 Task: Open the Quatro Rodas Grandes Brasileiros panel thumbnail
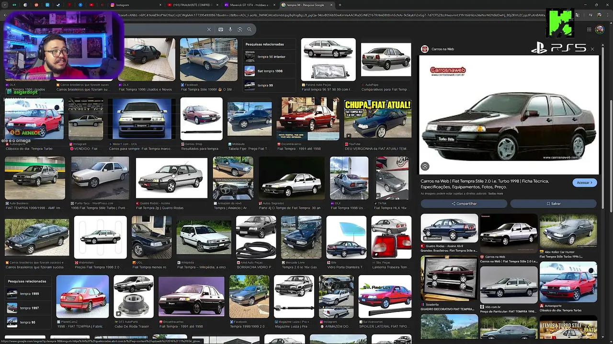[x=449, y=228]
